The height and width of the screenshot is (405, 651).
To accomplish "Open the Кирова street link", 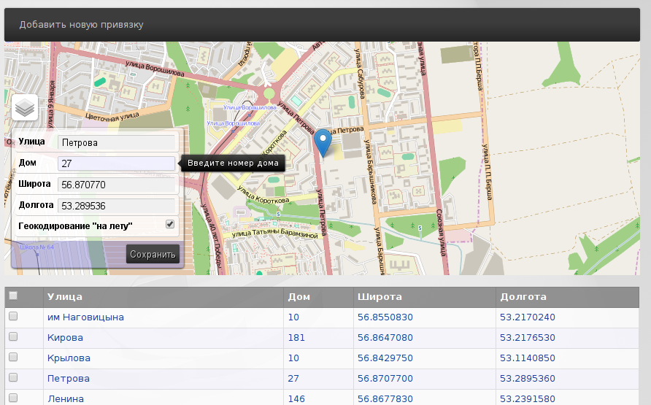I will click(65, 338).
